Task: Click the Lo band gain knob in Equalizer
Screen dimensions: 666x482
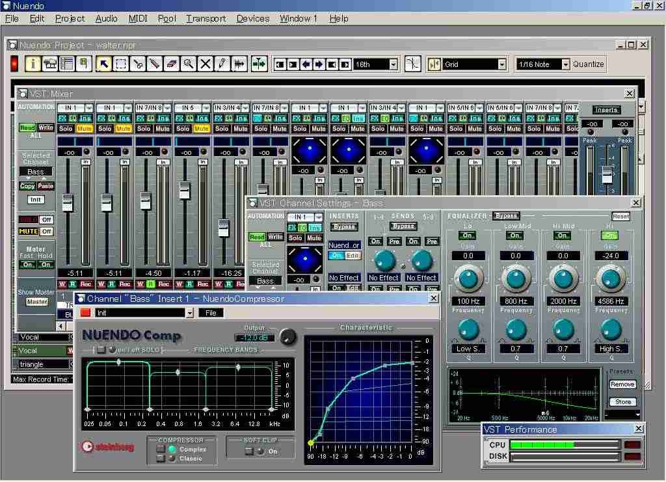Action: [468, 278]
